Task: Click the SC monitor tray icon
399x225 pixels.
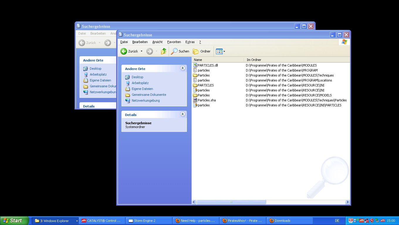Action: click(x=351, y=221)
